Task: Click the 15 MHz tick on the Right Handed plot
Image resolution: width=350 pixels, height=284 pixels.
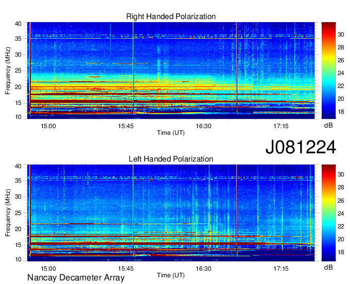Action: click(x=18, y=103)
